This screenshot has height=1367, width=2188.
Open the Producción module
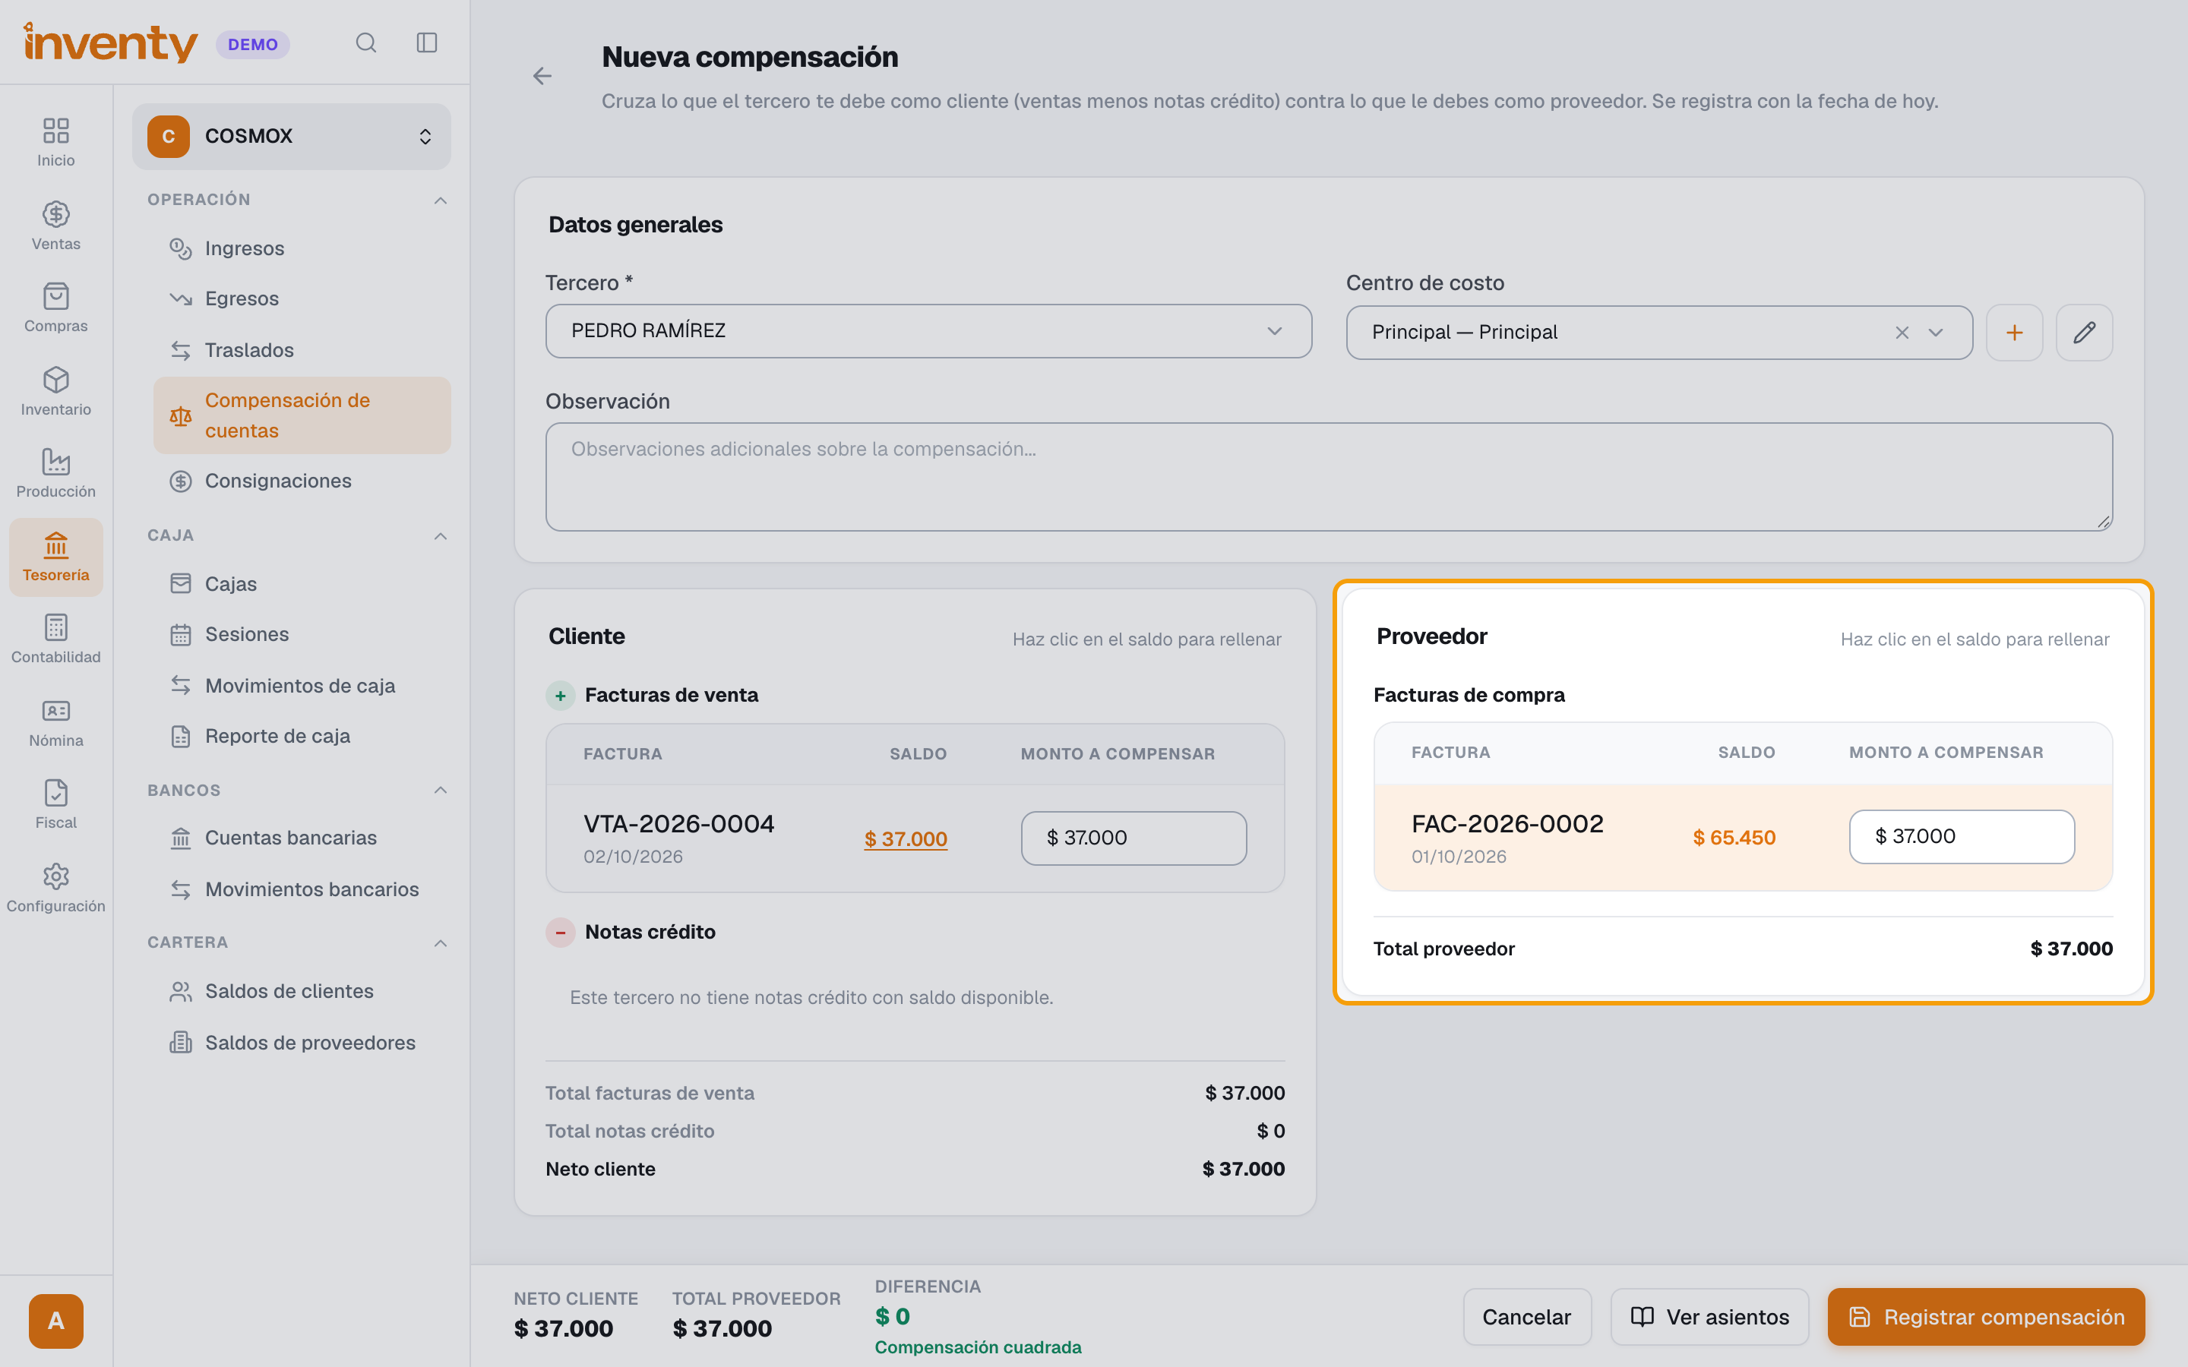coord(56,474)
